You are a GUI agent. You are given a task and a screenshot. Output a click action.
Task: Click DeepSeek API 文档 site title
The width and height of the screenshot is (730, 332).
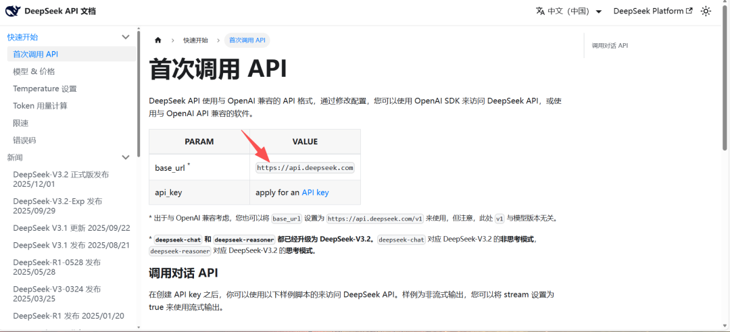pos(59,11)
